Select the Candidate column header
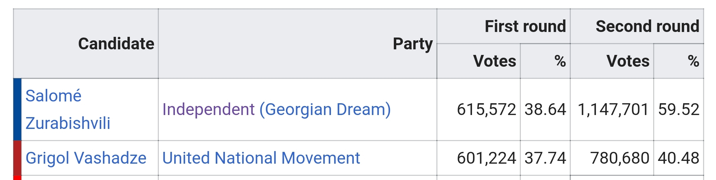716x180 pixels. tap(116, 44)
